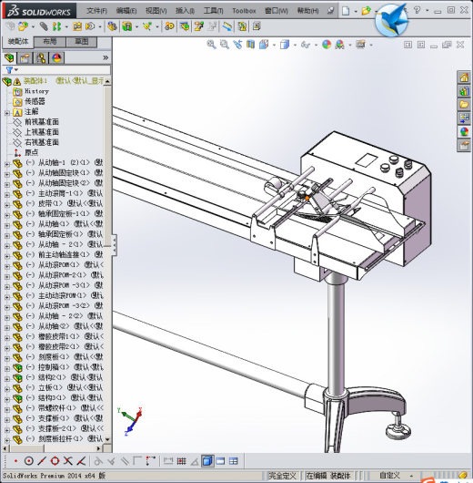Toggle the horizontal/vertical points snap icon
The height and width of the screenshot is (483, 473).
pyautogui.click(x=150, y=461)
